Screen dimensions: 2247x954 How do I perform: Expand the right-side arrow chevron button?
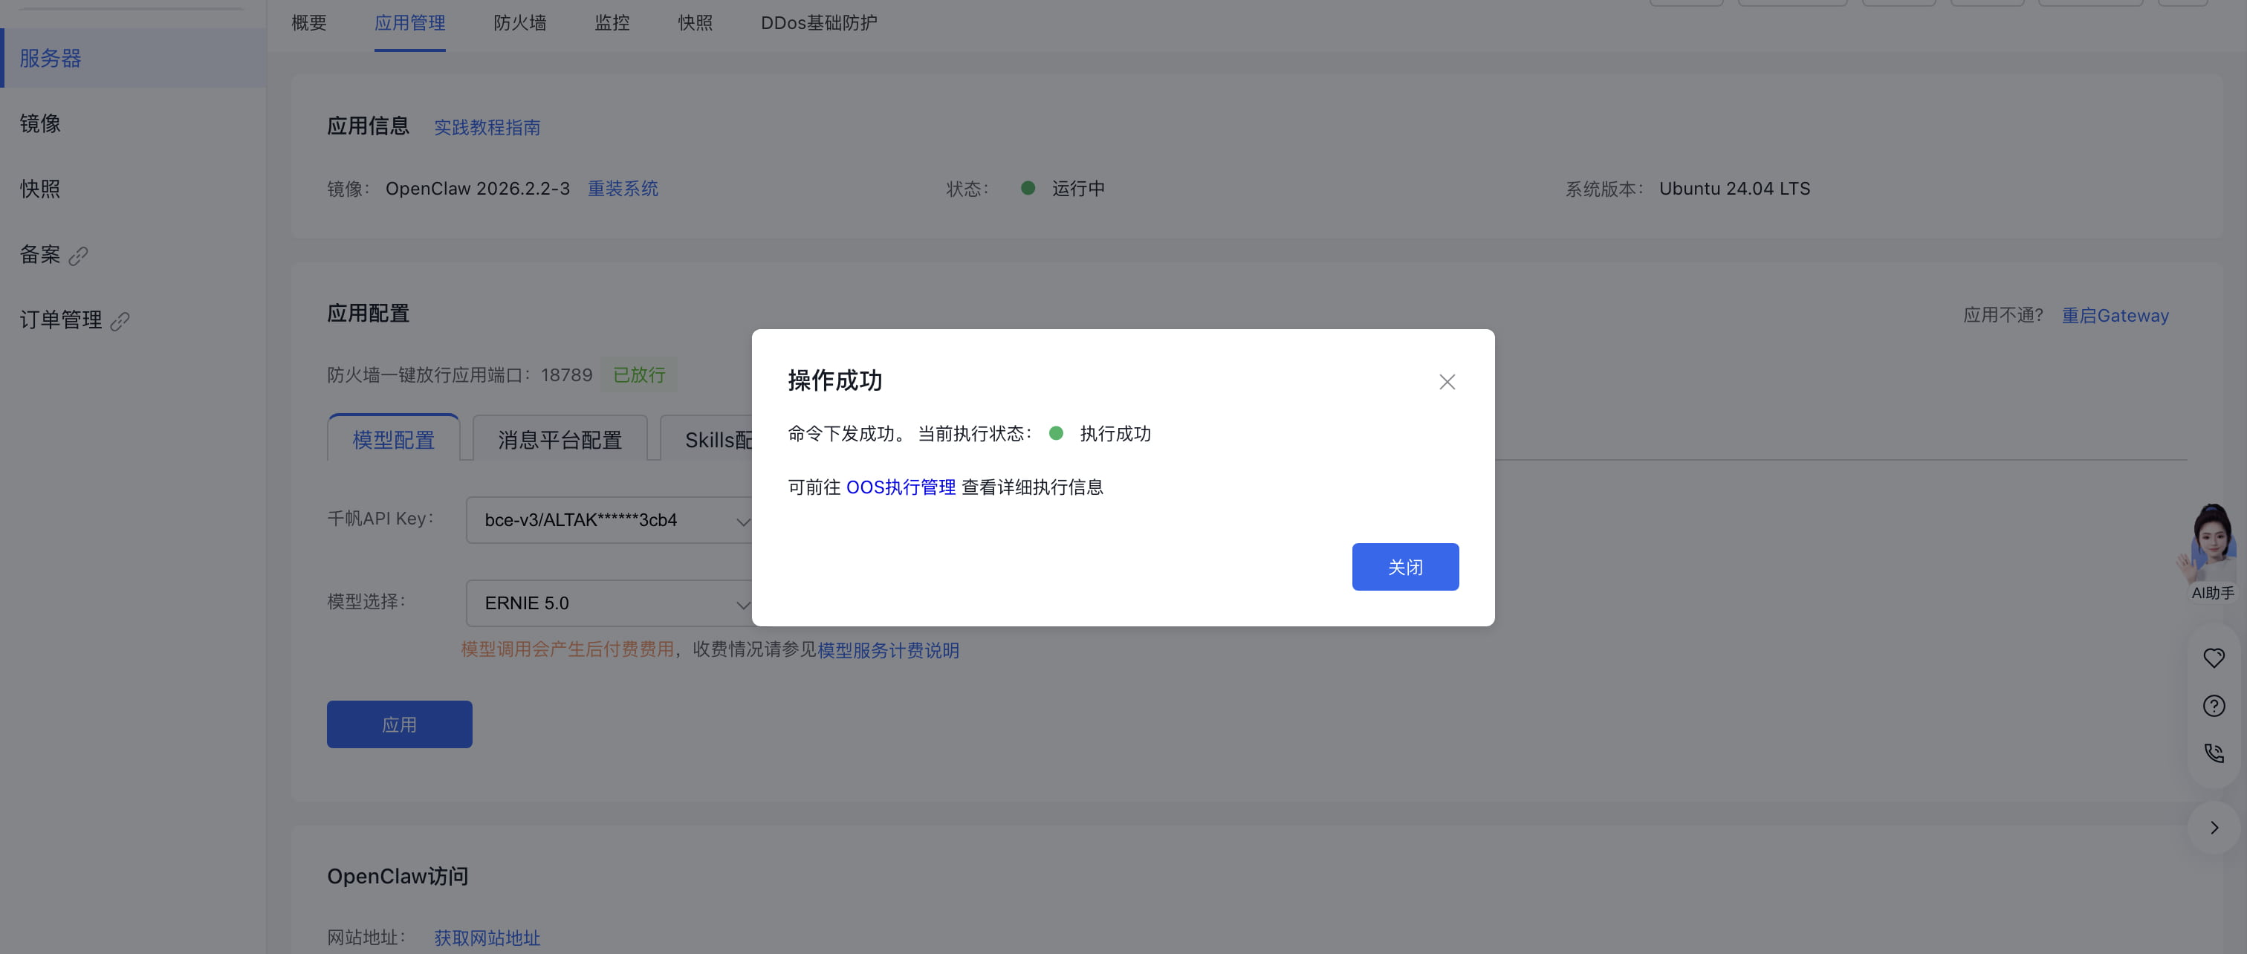2213,828
